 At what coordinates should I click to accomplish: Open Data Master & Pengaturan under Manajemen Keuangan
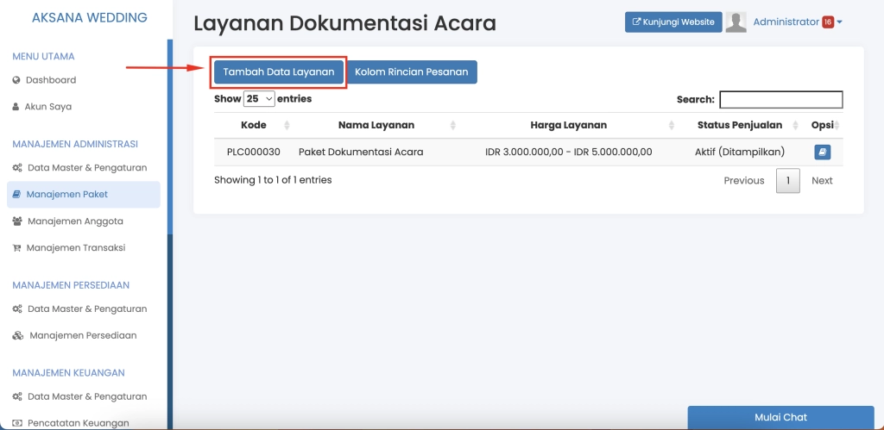87,396
